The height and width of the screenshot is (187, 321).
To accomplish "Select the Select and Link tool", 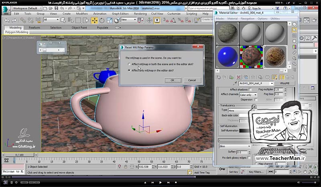I will [x=23, y=20].
